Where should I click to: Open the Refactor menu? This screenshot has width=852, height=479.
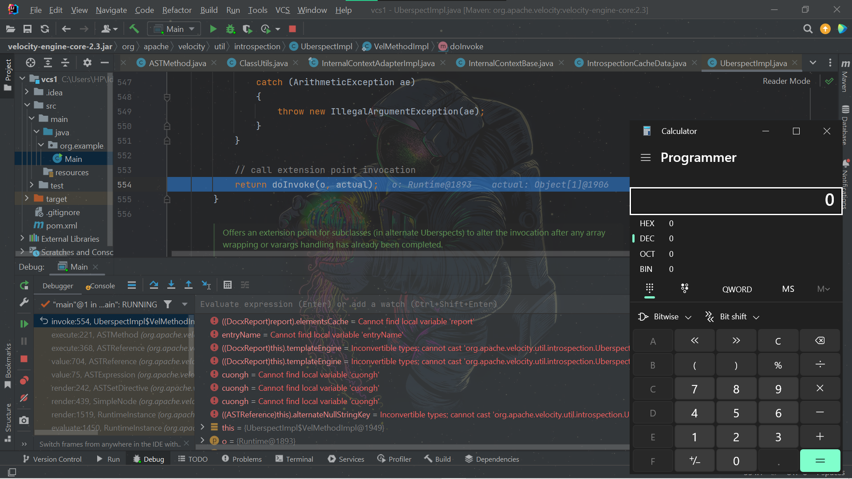tap(177, 10)
